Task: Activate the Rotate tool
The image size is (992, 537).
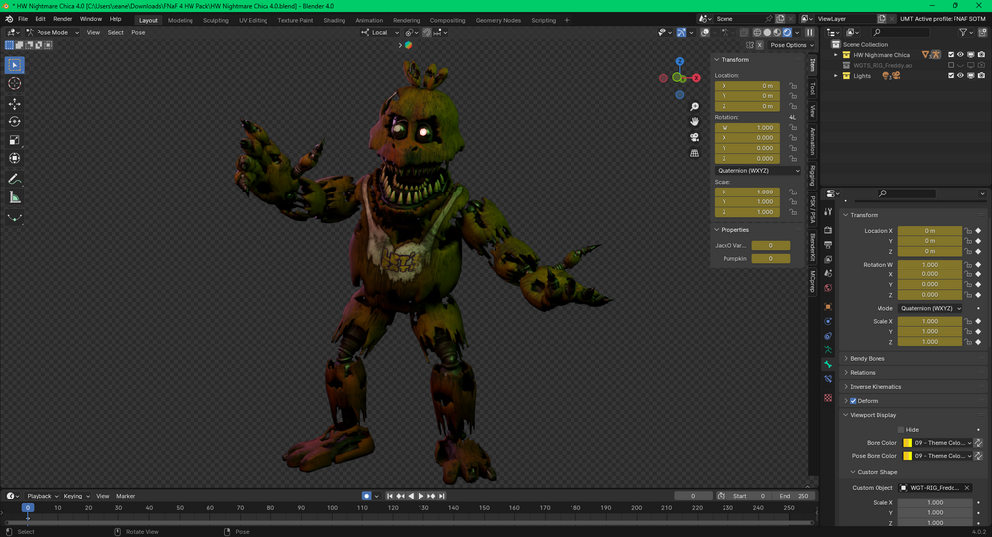Action: (14, 122)
